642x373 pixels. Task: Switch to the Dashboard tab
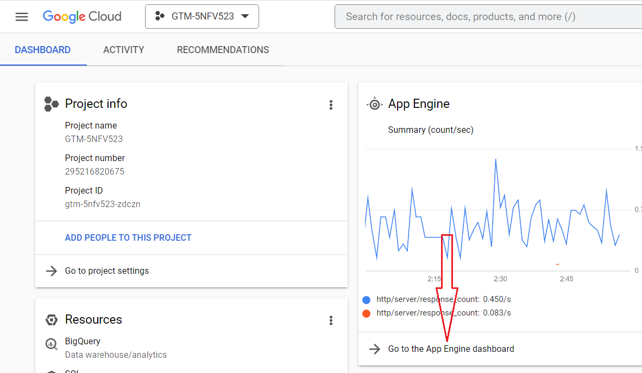[43, 50]
